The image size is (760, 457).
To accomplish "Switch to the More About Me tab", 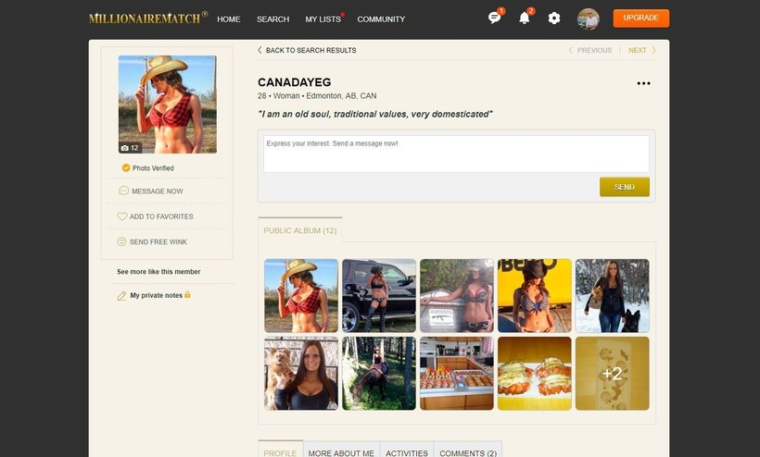I will [341, 452].
